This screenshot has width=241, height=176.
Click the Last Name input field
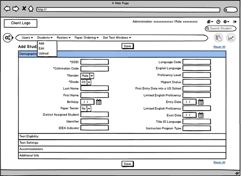click(95, 88)
